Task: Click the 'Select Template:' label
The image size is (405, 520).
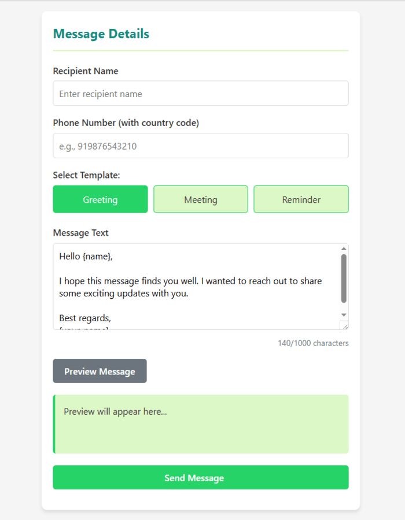Action: [86, 175]
